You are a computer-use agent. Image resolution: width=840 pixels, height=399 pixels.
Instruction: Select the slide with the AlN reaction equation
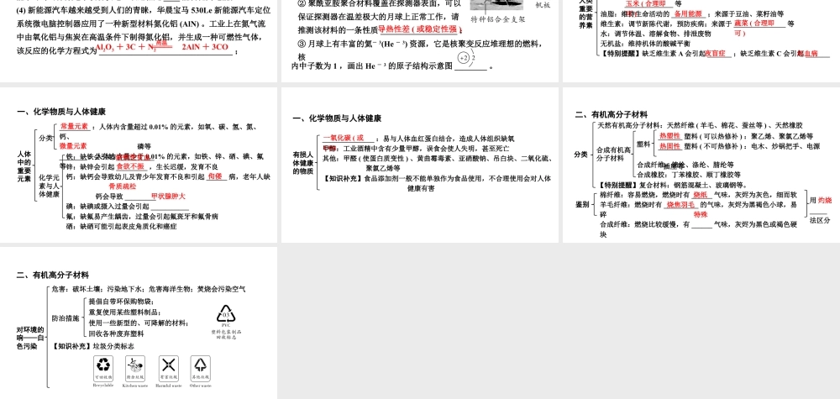click(x=139, y=40)
